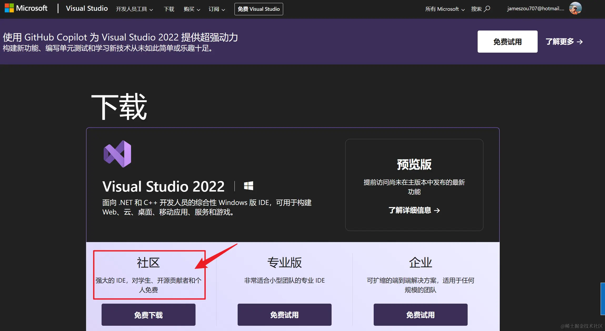Expand the 开发人员工具 dropdown
Viewport: 605px width, 331px height.
coord(134,9)
